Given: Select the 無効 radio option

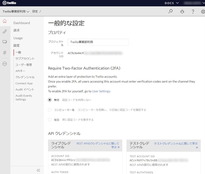Looking at the screenshot, I should pyautogui.click(x=50, y=100).
